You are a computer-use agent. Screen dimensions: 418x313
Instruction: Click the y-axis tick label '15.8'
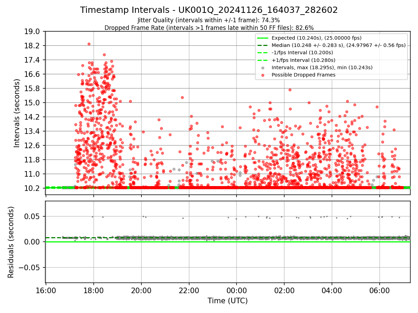(32, 88)
